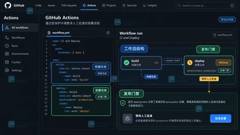
Task: Click the 发布门禁 badge above deploy job
Action: (x=208, y=49)
